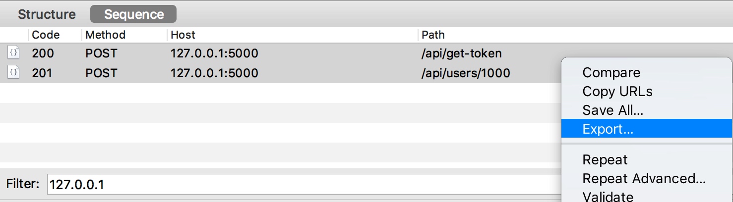Click Save All... in context menu
This screenshot has width=733, height=202.
click(x=612, y=110)
